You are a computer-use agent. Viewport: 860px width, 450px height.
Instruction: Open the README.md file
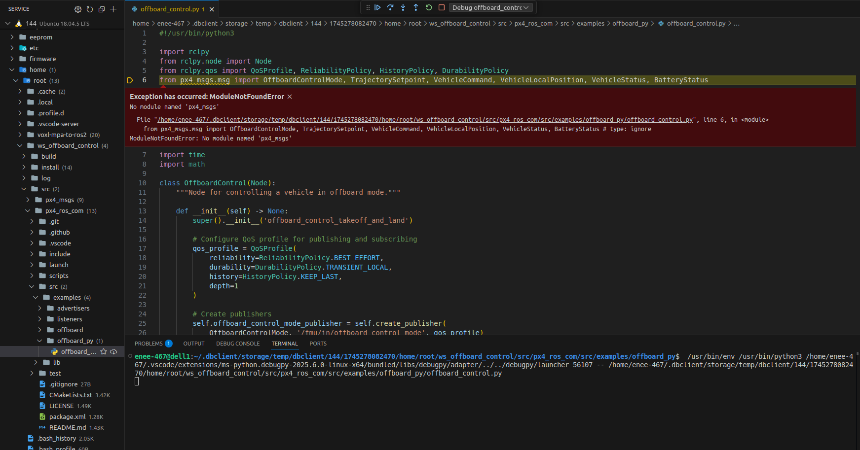click(x=68, y=427)
